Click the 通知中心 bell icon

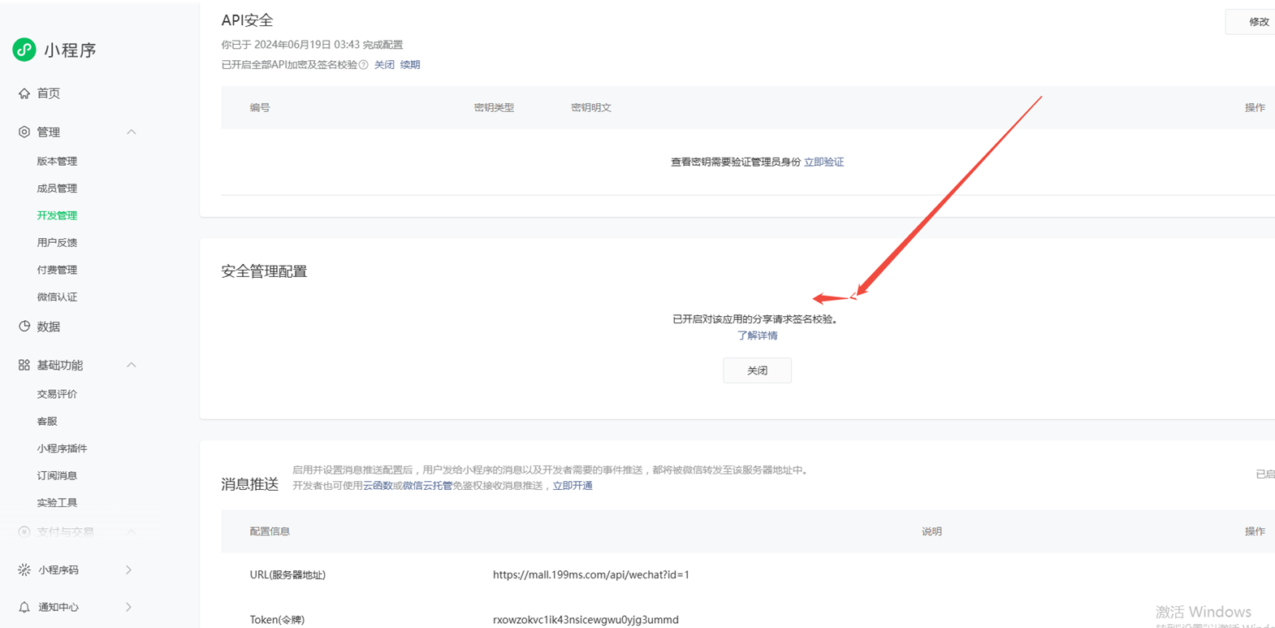(x=24, y=608)
